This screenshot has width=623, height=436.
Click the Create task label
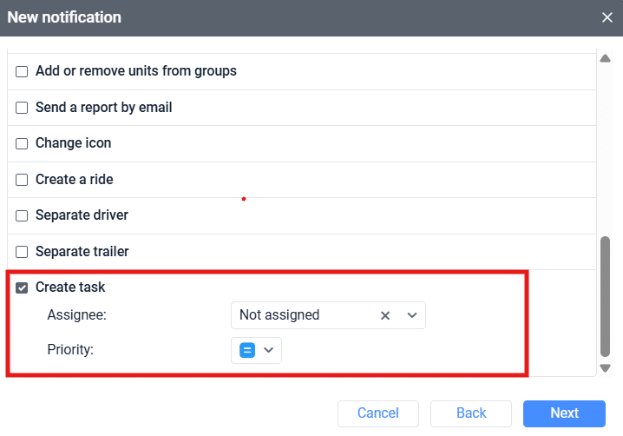(x=70, y=287)
